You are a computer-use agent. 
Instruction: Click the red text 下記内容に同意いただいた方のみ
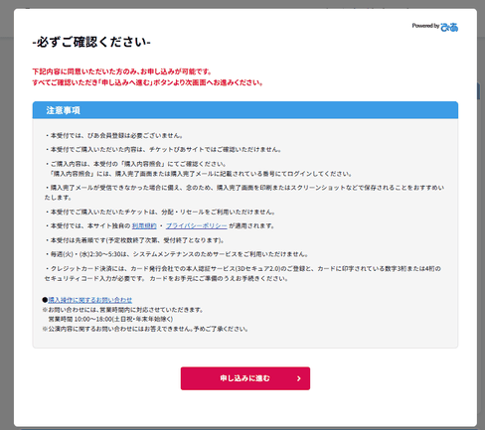click(x=86, y=72)
